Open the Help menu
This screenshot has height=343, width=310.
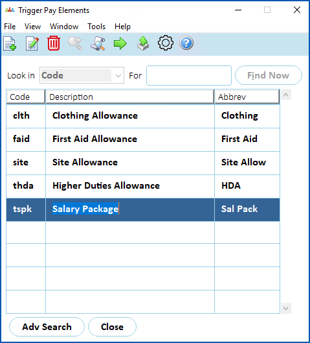[122, 27]
